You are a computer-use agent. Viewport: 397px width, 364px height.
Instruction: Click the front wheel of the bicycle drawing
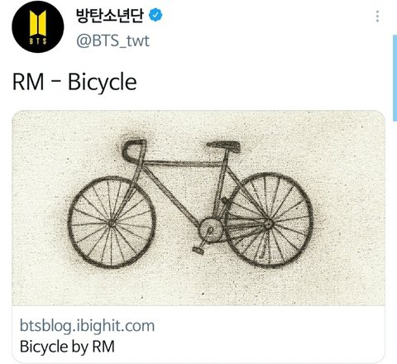[x=112, y=223]
